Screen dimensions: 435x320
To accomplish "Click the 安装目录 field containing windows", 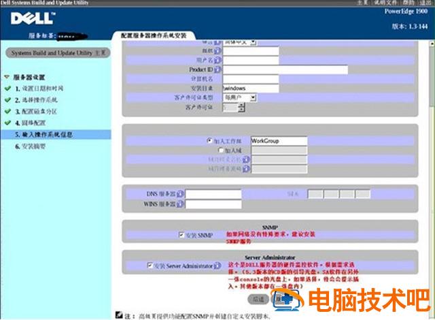I will 251,88.
